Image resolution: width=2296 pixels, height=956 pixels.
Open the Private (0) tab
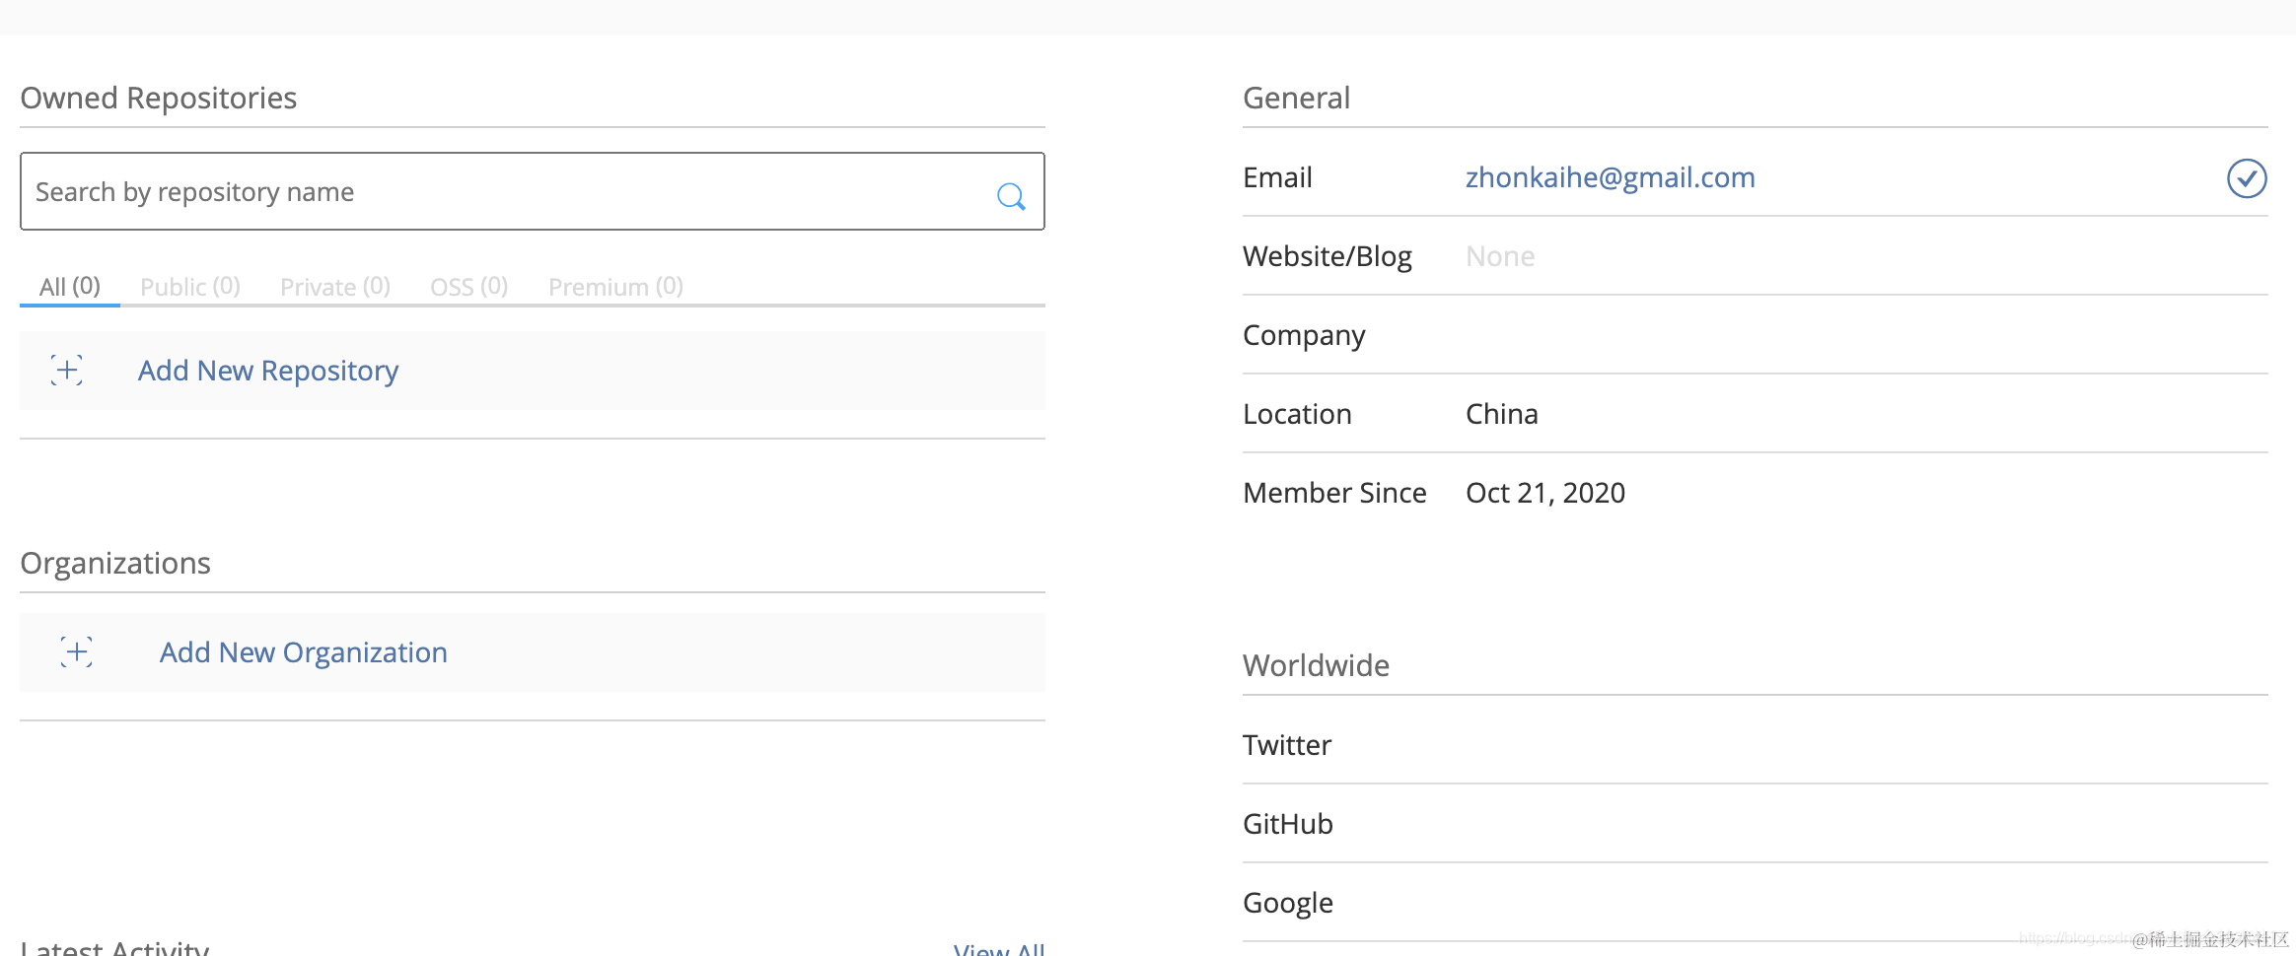coord(335,287)
